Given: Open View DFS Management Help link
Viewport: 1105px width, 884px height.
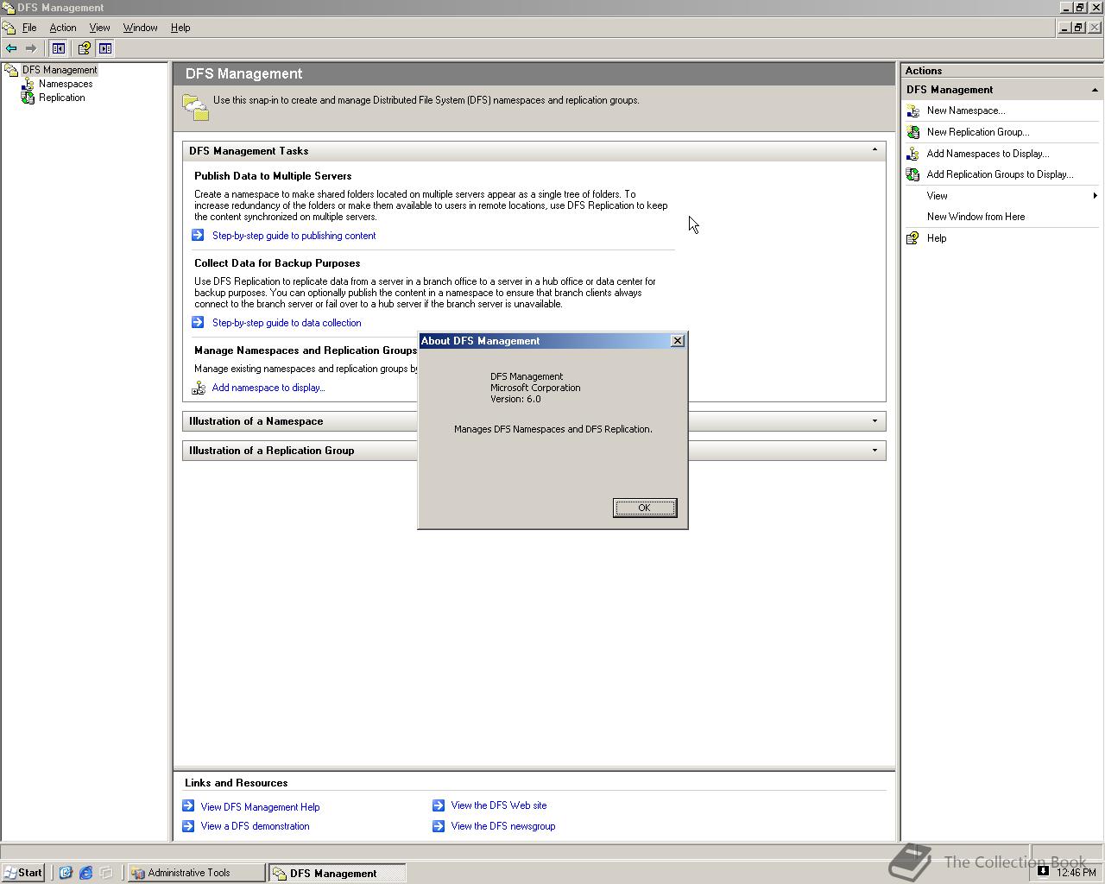Looking at the screenshot, I should (260, 807).
